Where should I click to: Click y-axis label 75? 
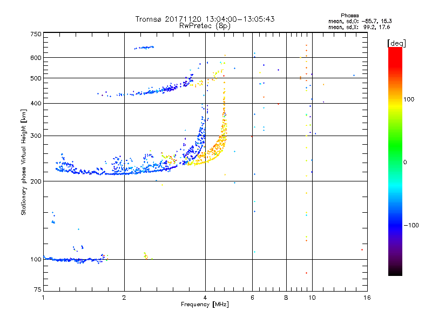point(38,289)
